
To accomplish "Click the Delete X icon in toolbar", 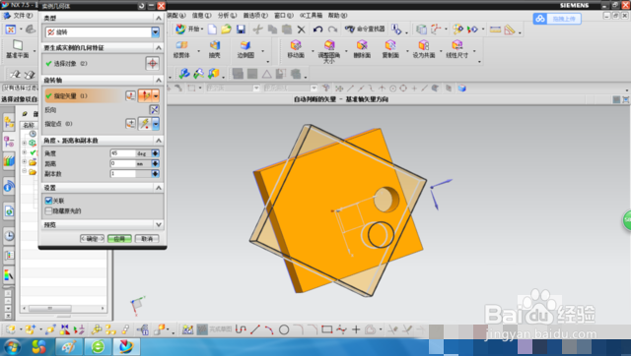I will tap(301, 30).
